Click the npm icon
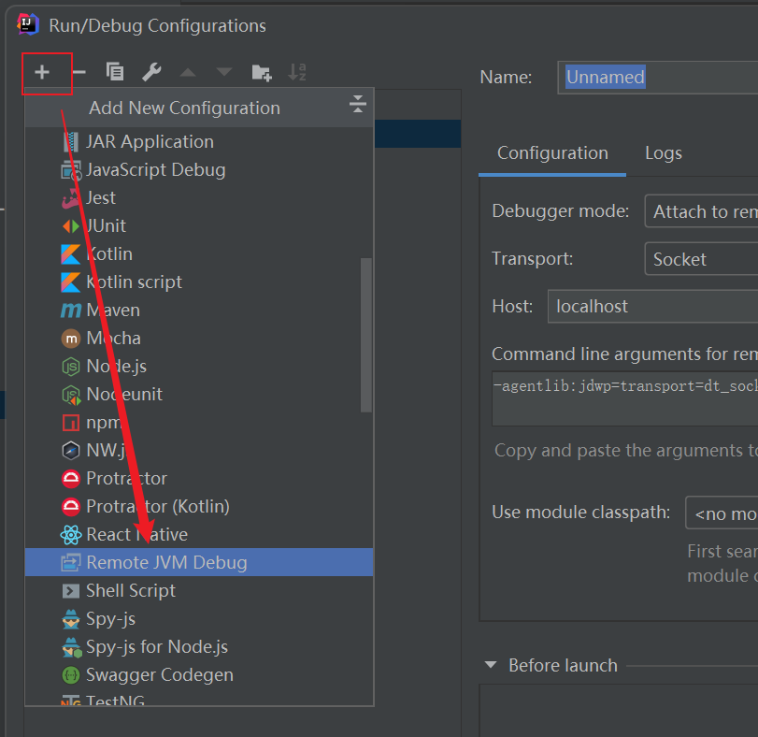 point(71,423)
